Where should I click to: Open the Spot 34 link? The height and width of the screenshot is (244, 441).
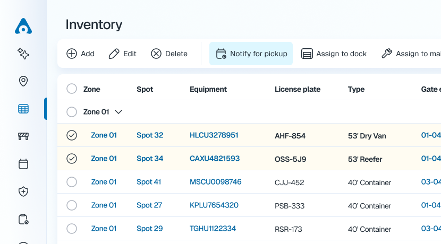click(150, 159)
